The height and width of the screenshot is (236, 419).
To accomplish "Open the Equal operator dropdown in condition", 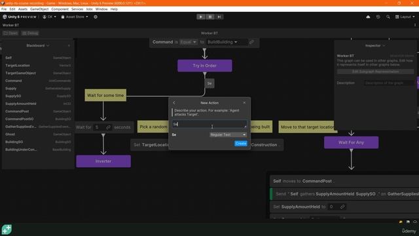I will 189,42.
